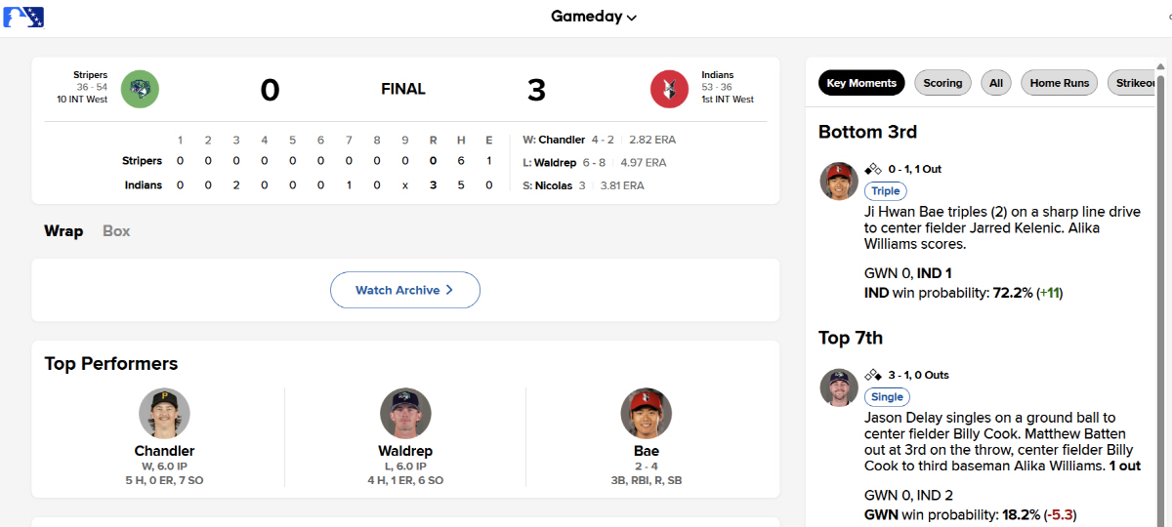Click the Triple play tag
This screenshot has height=527, width=1172.
tap(886, 191)
